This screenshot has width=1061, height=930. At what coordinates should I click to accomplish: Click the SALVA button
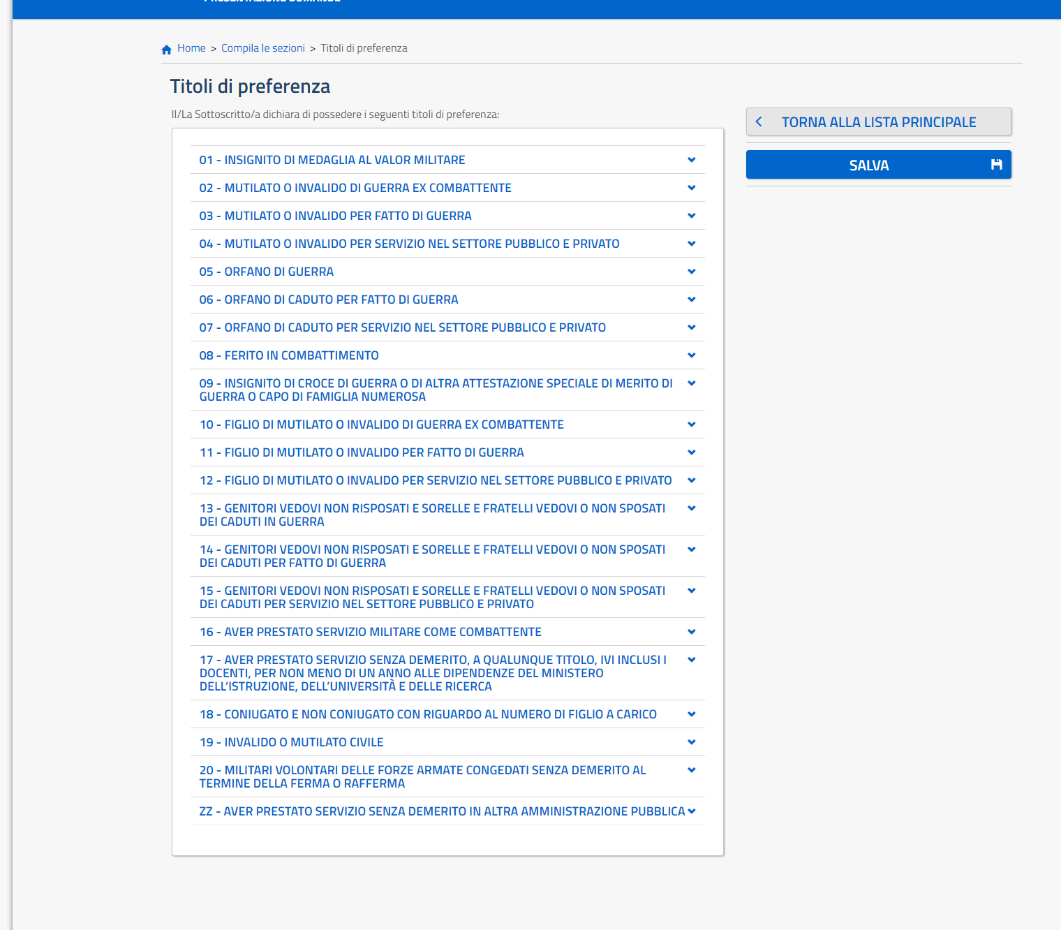(x=879, y=165)
